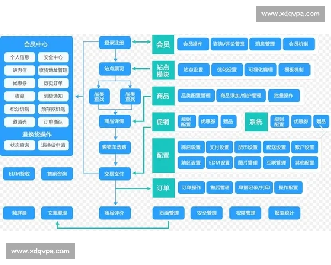Click the 购物车选购 box
Image resolution: width=331 pixels, height=265 pixels.
[115, 147]
